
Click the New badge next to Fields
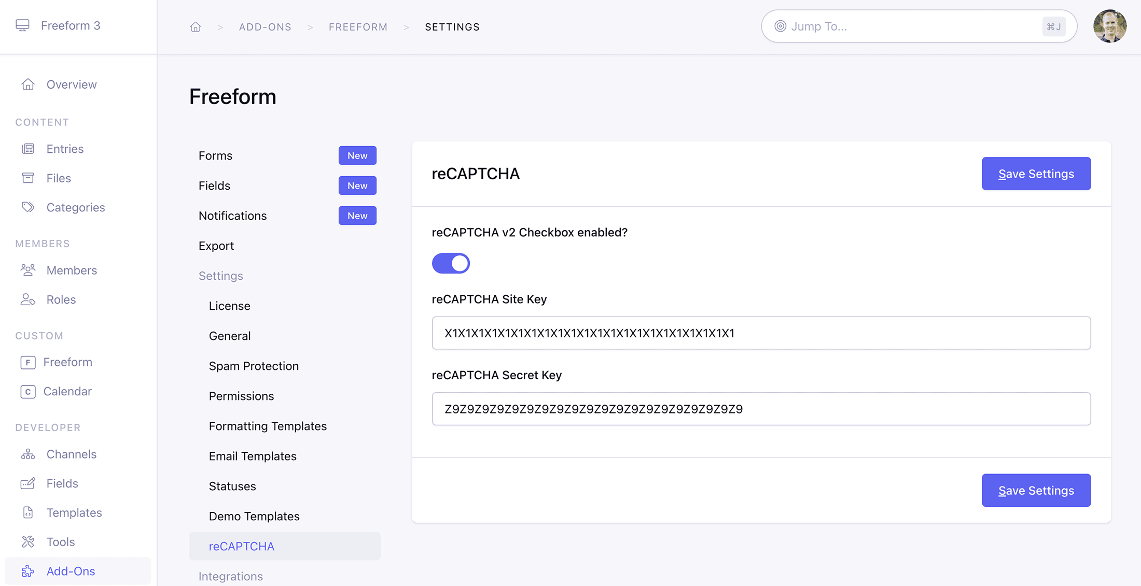(357, 185)
